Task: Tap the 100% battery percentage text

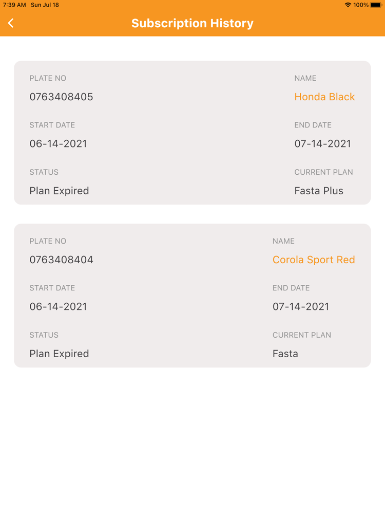Action: (x=361, y=5)
